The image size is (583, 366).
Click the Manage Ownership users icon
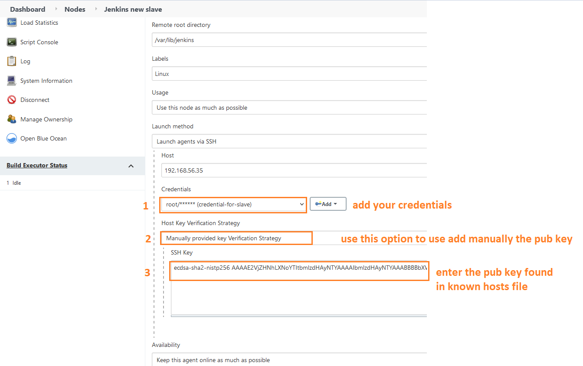click(12, 119)
